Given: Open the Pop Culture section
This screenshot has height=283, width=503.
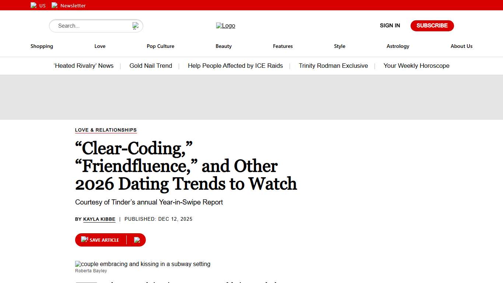Looking at the screenshot, I should [161, 46].
